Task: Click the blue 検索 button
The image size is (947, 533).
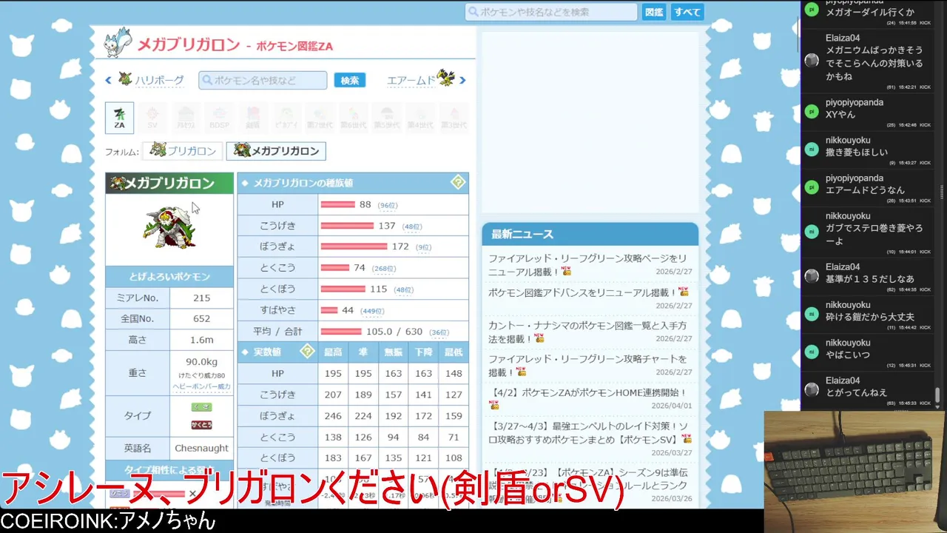Action: [350, 80]
